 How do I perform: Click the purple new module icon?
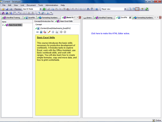tap(3, 13)
